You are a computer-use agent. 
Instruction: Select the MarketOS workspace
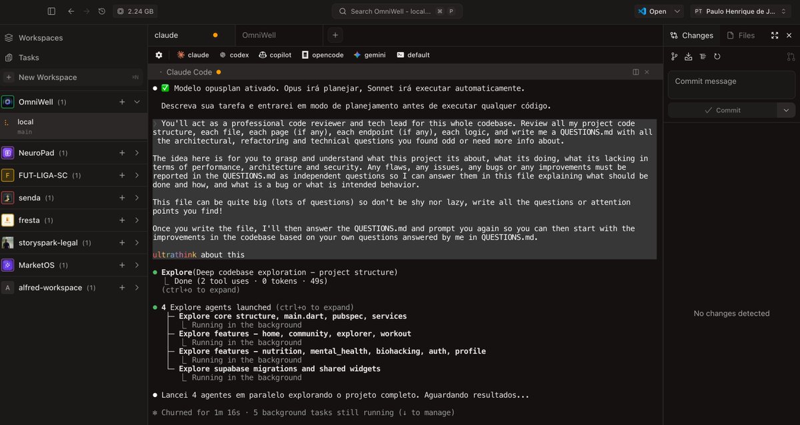[37, 265]
